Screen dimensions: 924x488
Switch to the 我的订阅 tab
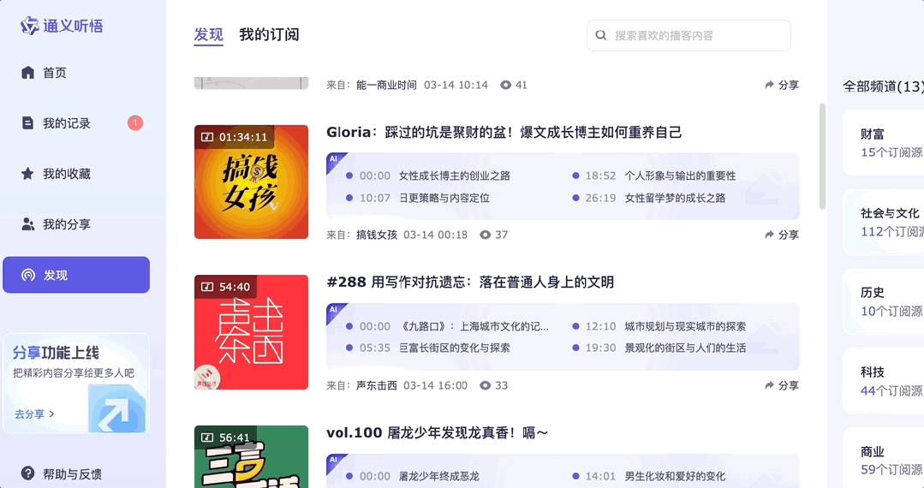coord(269,35)
